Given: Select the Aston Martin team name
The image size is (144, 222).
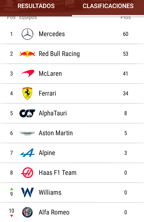Looking at the screenshot, I should coord(56,133).
